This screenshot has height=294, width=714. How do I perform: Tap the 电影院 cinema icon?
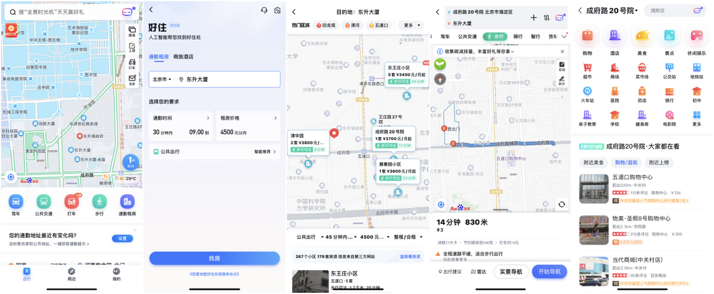[669, 119]
